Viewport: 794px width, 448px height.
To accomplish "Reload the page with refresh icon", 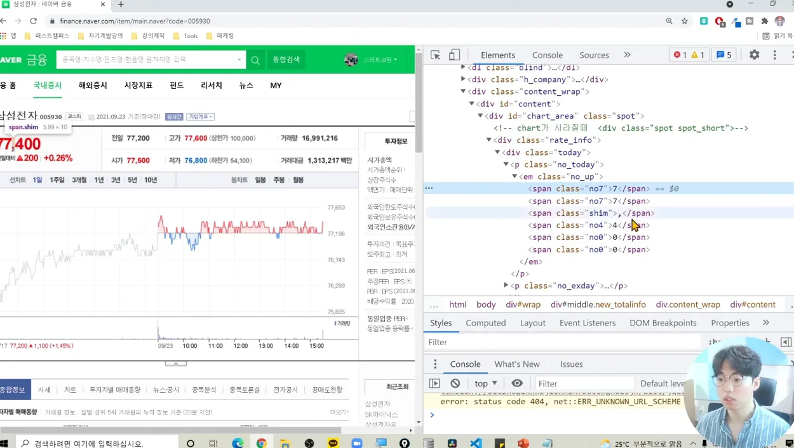I will point(33,21).
